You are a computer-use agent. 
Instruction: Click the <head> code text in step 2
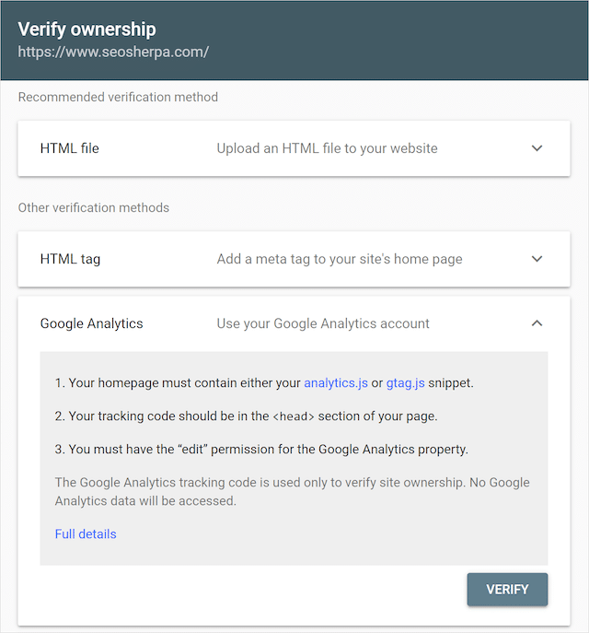(x=294, y=416)
